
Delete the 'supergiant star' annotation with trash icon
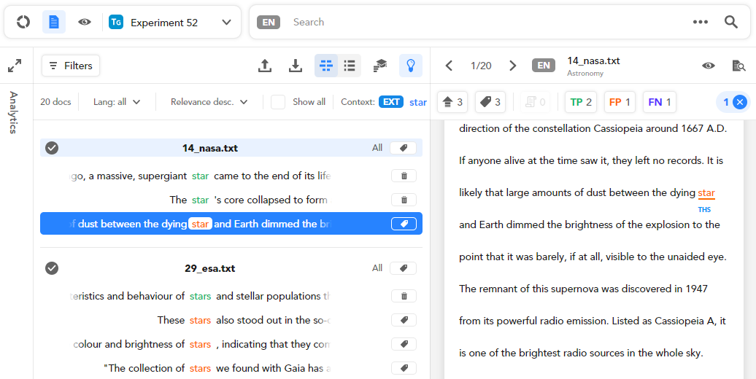tap(404, 176)
